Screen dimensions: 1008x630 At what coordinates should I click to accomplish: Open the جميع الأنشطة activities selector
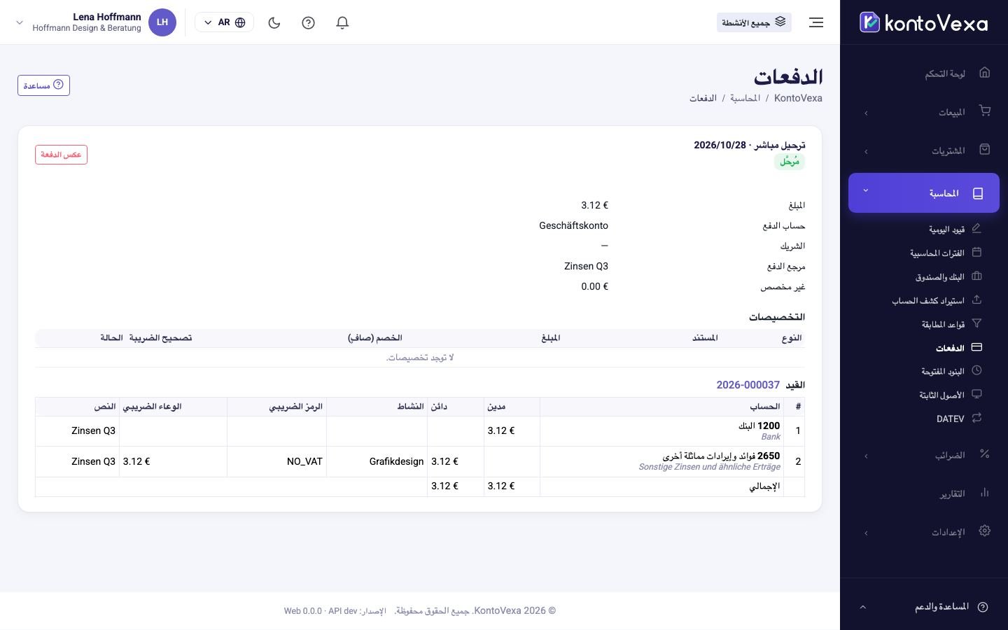[x=754, y=22]
